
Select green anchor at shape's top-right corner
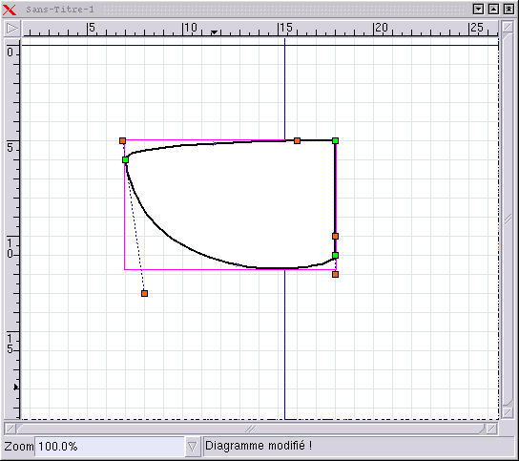tap(335, 140)
